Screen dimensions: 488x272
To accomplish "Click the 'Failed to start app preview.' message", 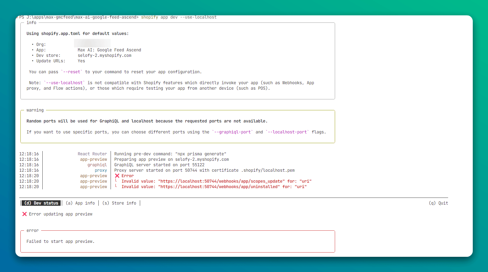I will pos(60,242).
